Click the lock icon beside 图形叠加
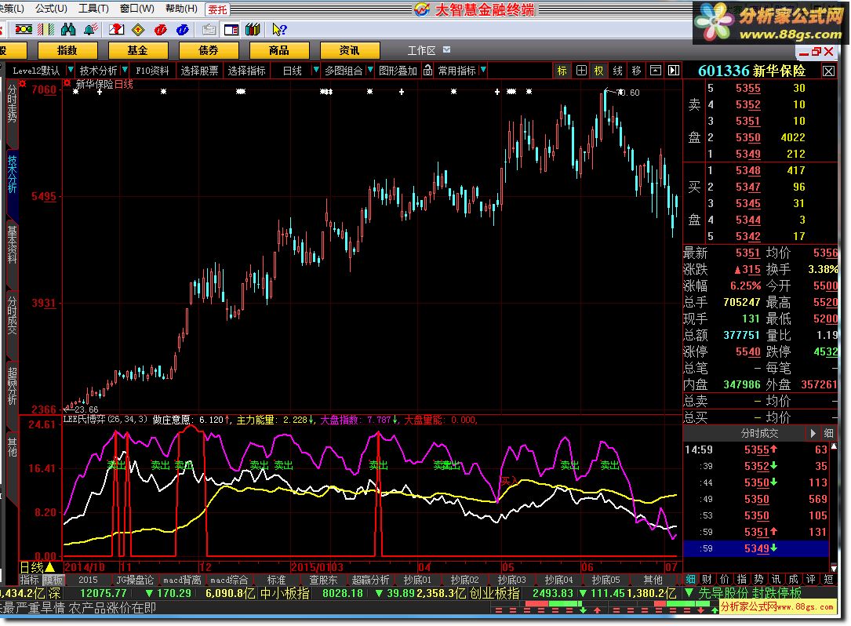851x626 pixels. (427, 71)
